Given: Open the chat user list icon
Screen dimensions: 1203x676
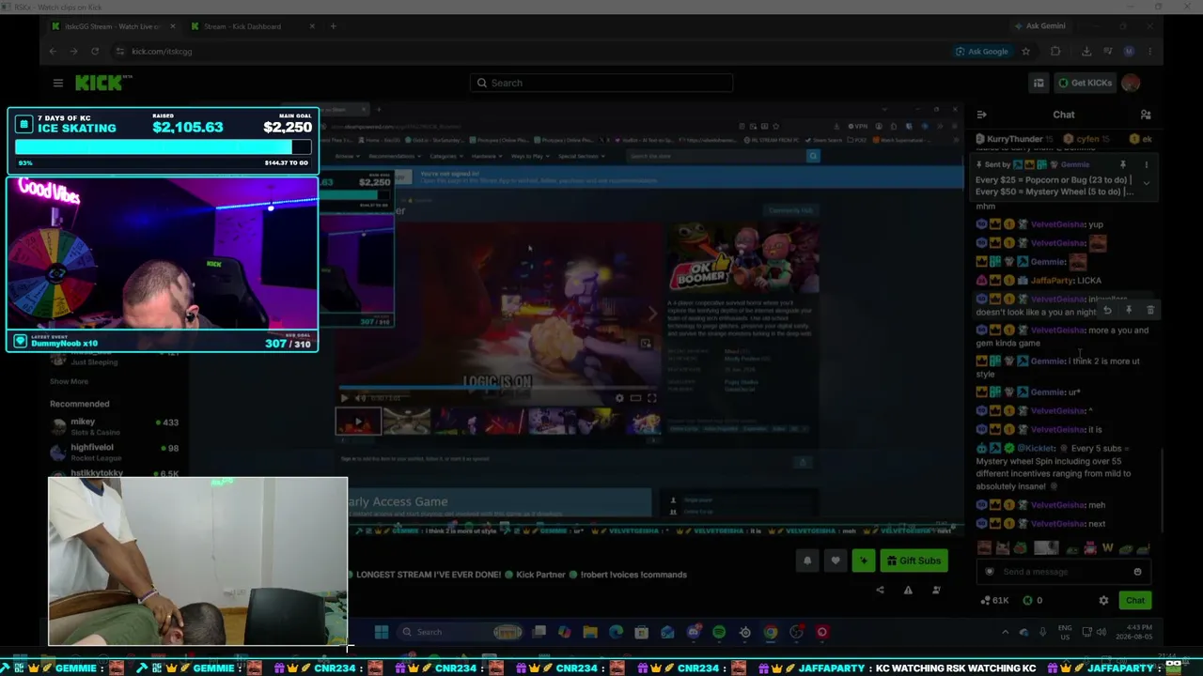Looking at the screenshot, I should [1146, 115].
